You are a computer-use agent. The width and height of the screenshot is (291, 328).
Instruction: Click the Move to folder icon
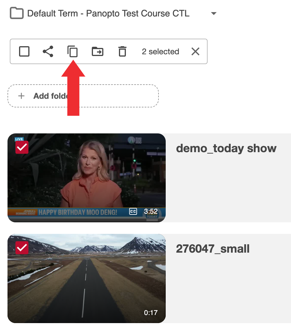click(98, 51)
